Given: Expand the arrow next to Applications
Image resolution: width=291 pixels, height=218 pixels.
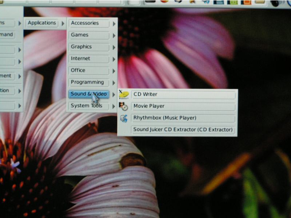Looking at the screenshot, I should [63, 24].
